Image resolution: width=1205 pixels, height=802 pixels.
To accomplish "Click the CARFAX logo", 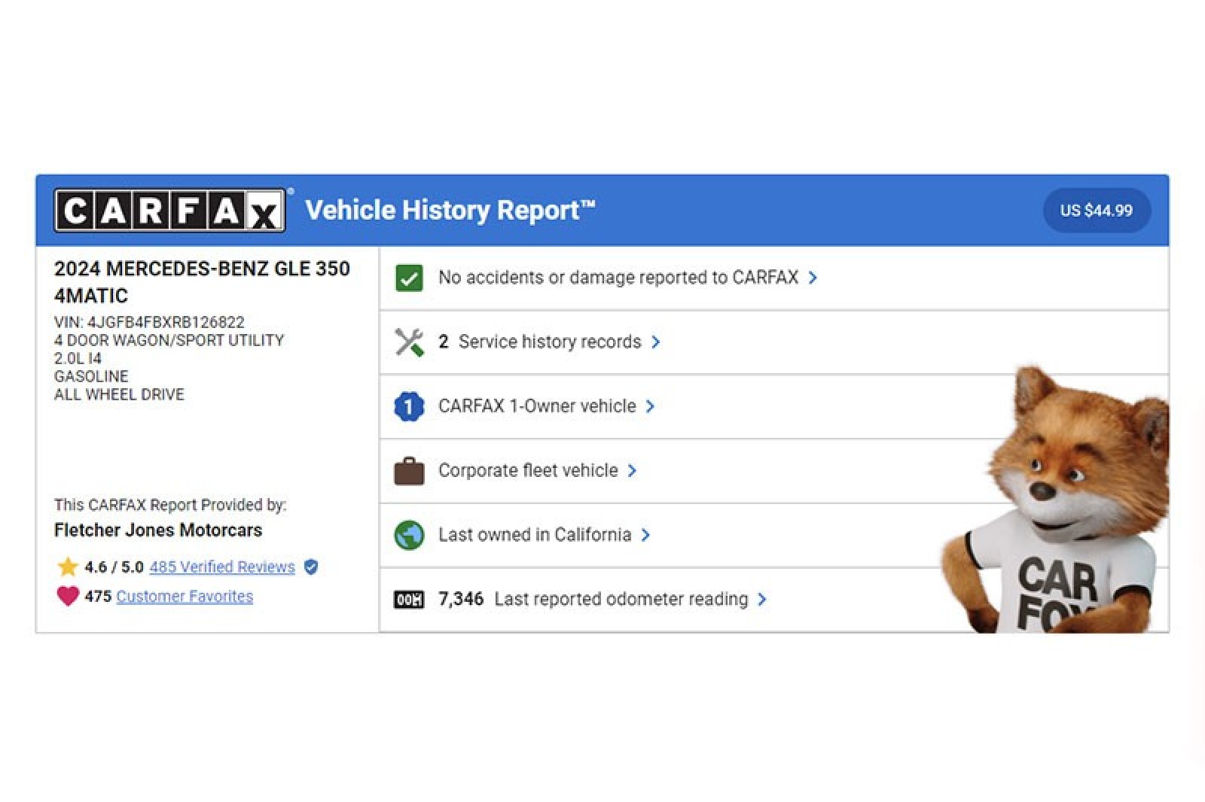I will coord(170,211).
